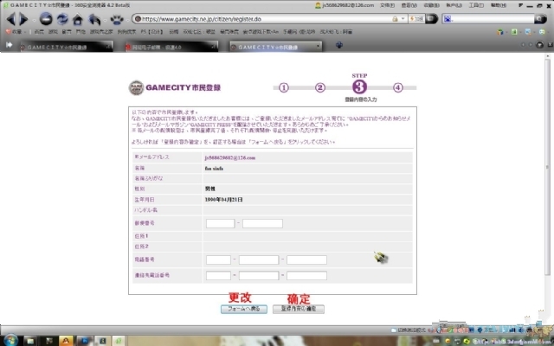This screenshot has width=554, height=346.
Task: Click the second postal code field
Action: pyautogui.click(x=262, y=223)
